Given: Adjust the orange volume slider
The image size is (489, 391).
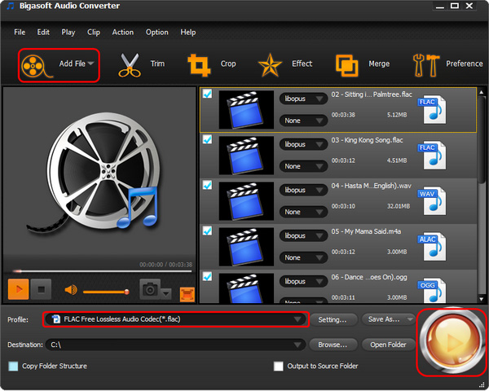Looking at the screenshot, I should pyautogui.click(x=106, y=292).
